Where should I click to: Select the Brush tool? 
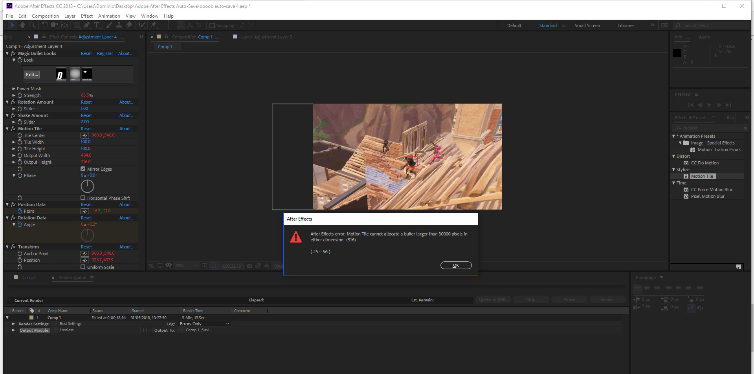point(109,25)
